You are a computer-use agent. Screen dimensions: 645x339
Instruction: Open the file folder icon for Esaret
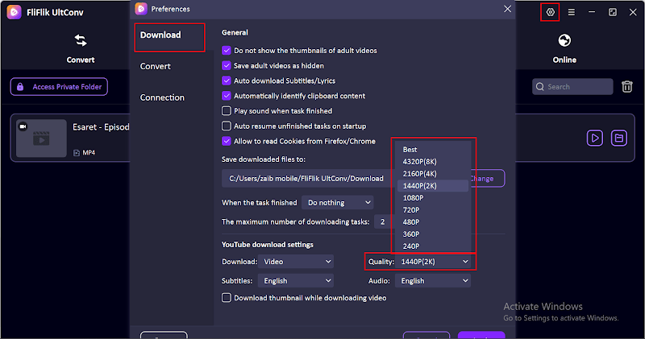click(x=618, y=138)
